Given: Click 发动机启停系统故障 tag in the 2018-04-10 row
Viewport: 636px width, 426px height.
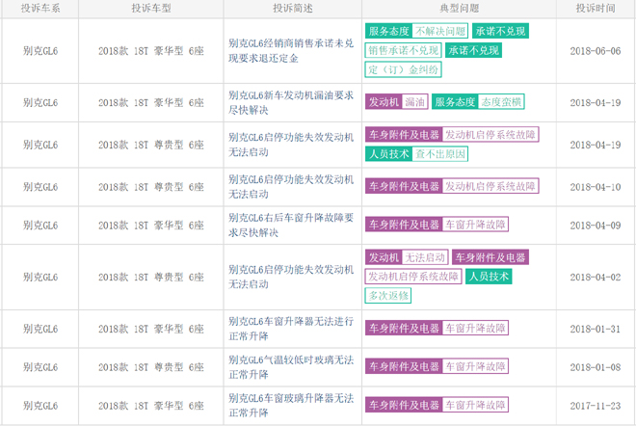Looking at the screenshot, I should tap(490, 186).
